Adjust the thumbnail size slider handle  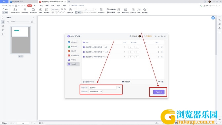[x=14, y=22]
